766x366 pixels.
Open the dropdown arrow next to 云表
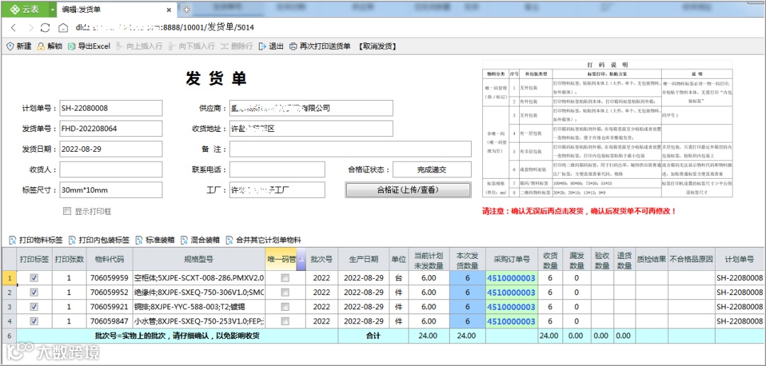[x=52, y=9]
